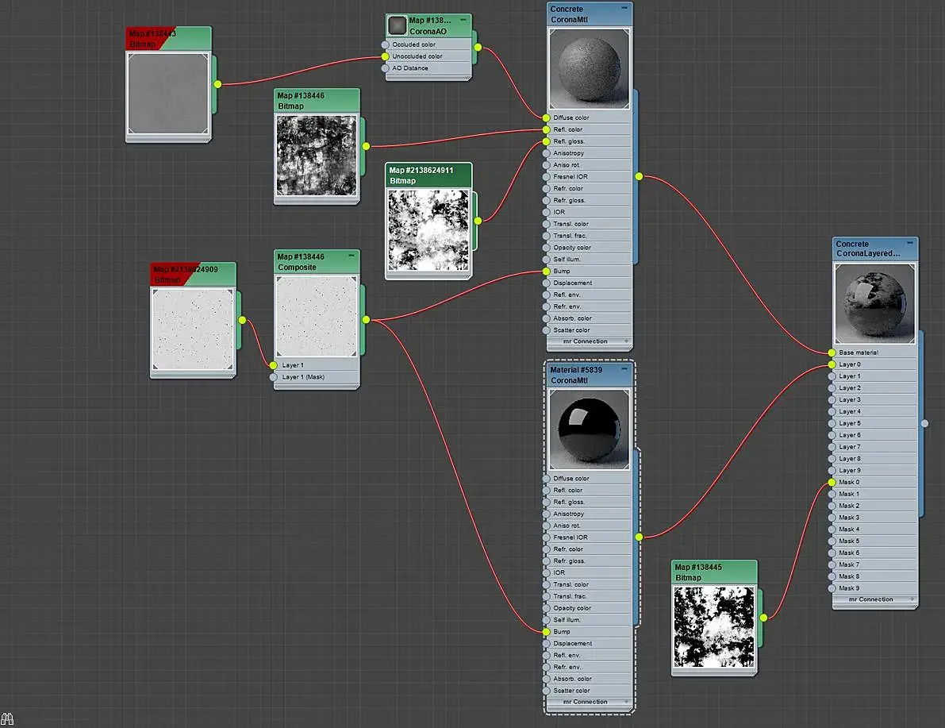Image resolution: width=945 pixels, height=728 pixels.
Task: Collapse the Concrete CoronaMtl node
Action: pyautogui.click(x=624, y=9)
